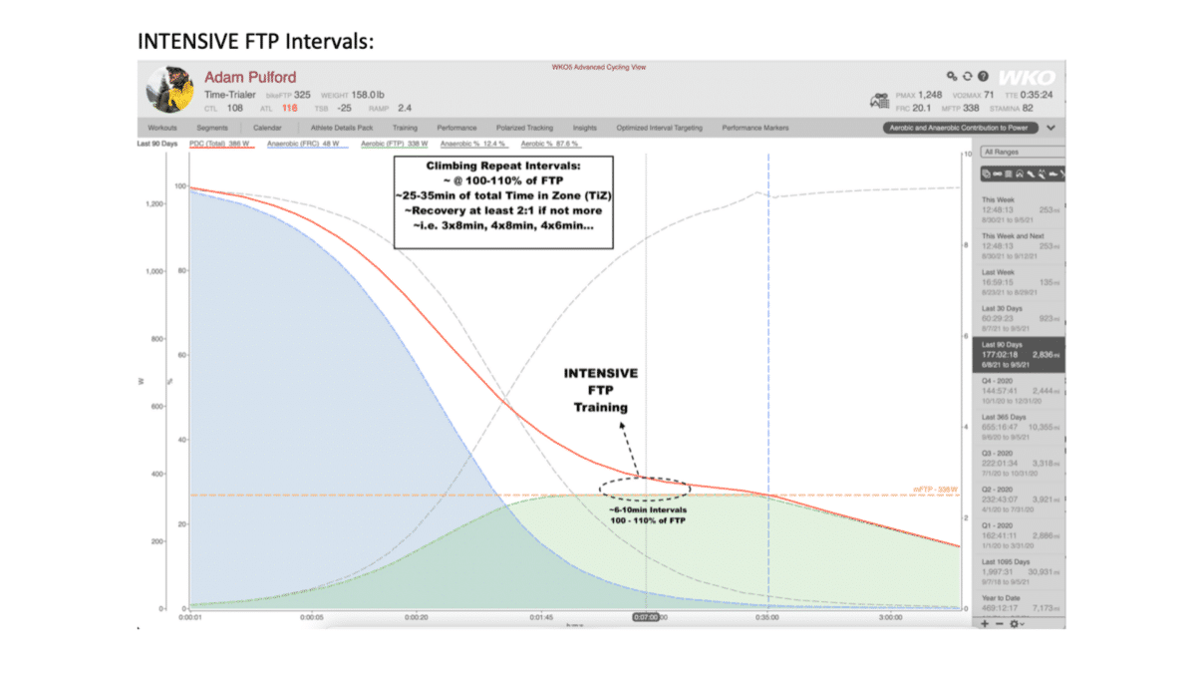Click the minus icon below the ranges list
The width and height of the screenshot is (1196, 673).
(1000, 624)
